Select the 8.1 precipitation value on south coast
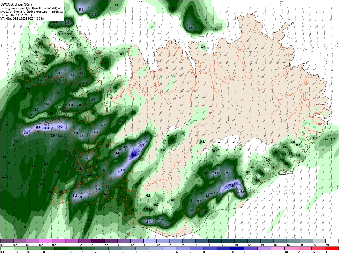339x254 pixels. click(x=236, y=184)
